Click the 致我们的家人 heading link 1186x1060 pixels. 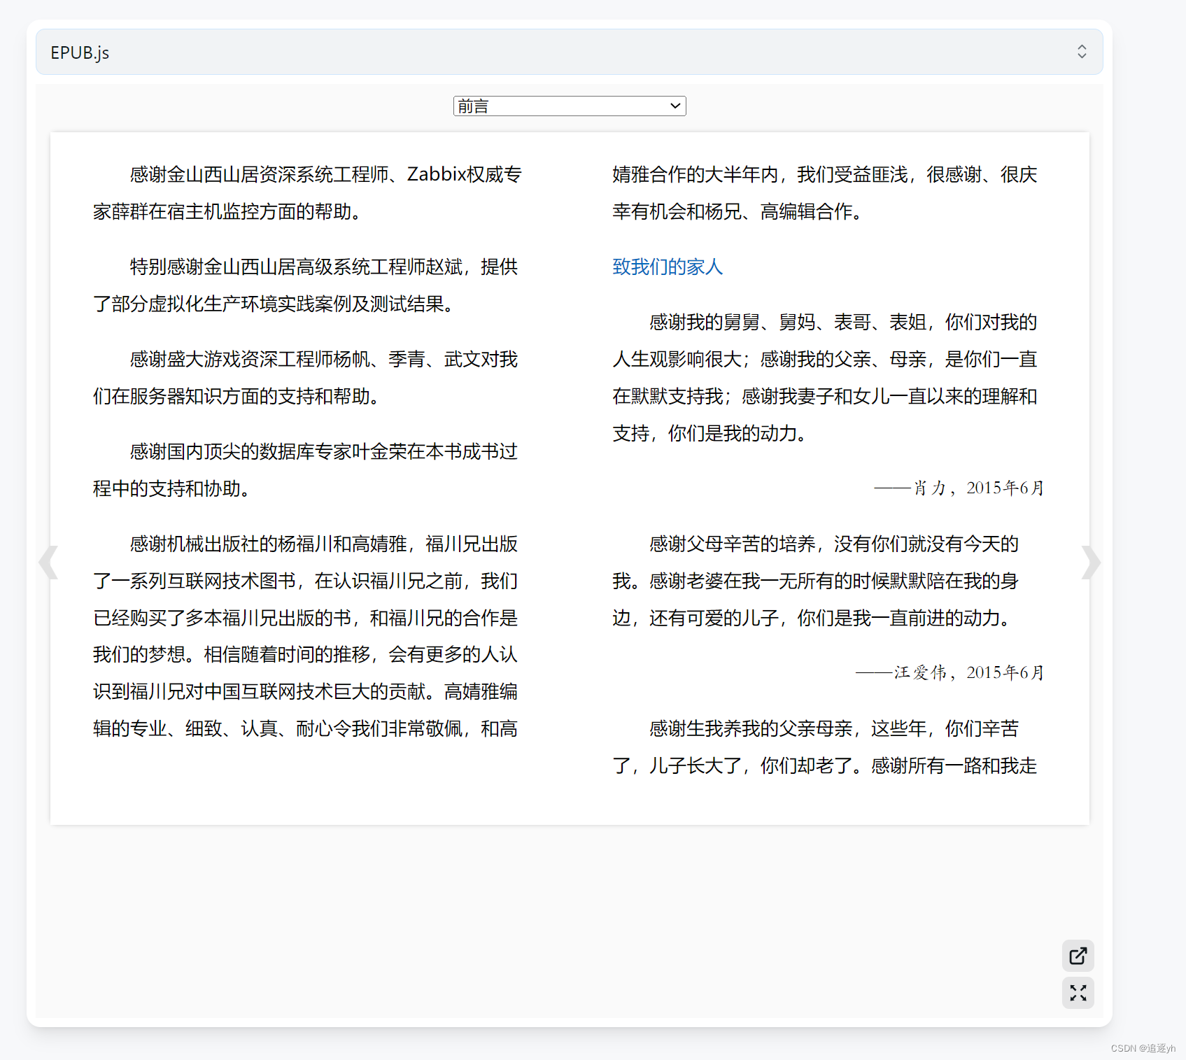click(x=667, y=267)
